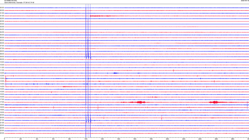Select the 22:00 time label
The image size is (249, 140).
2,125
